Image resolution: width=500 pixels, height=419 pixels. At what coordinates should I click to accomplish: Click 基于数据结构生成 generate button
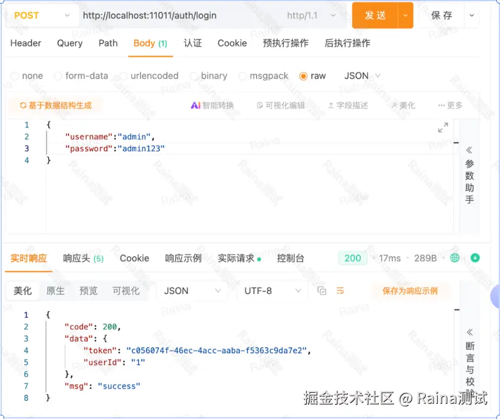[x=55, y=106]
